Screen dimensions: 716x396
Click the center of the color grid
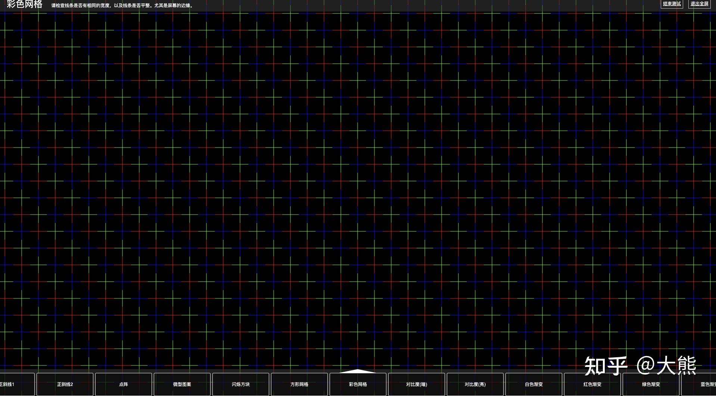pyautogui.click(x=358, y=192)
